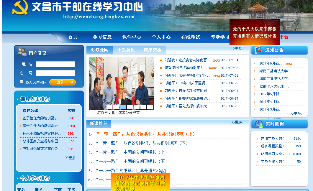This screenshot has width=313, height=191.
Task: Click the user login panel icon
Action: (x=22, y=52)
